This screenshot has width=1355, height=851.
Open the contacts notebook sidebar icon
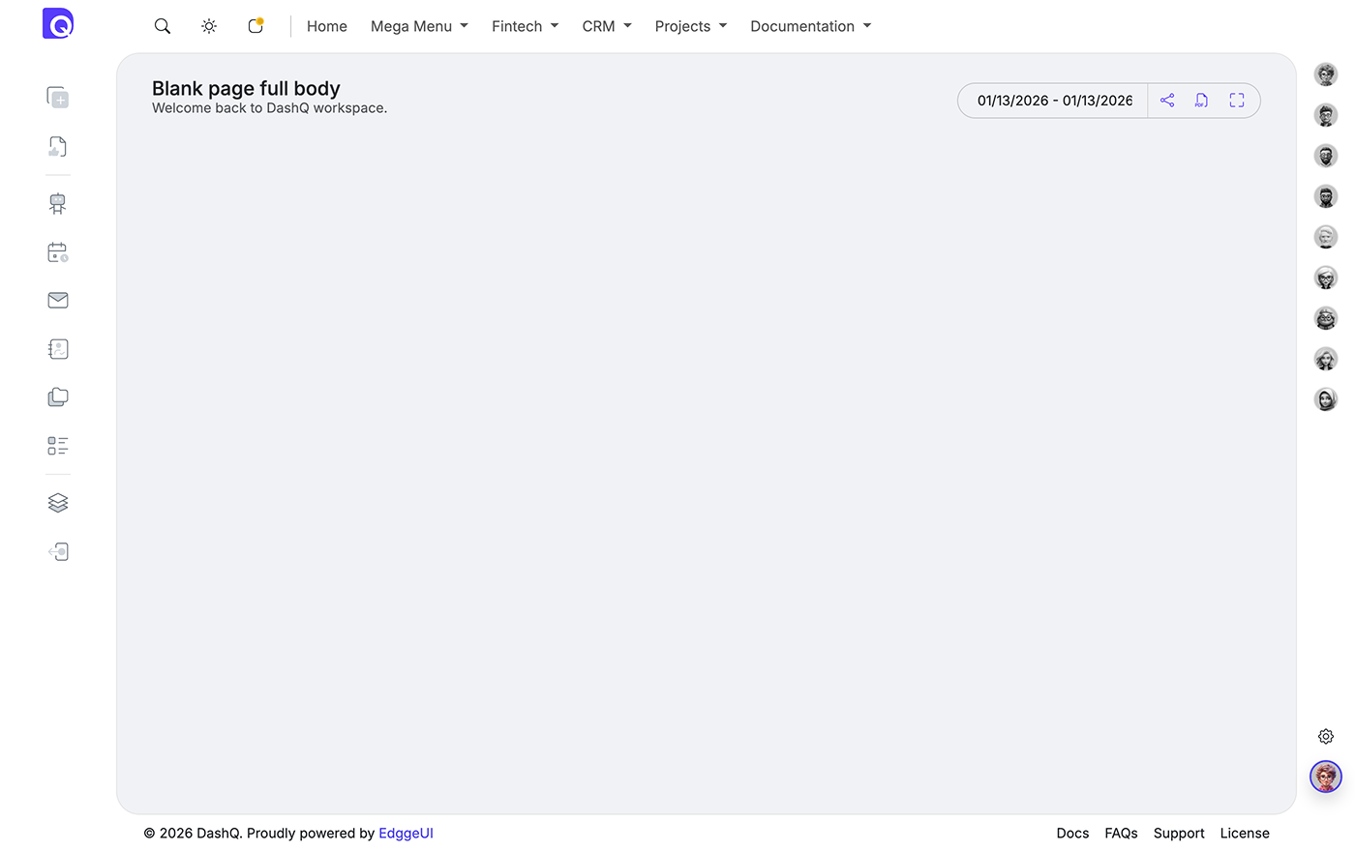tap(58, 349)
